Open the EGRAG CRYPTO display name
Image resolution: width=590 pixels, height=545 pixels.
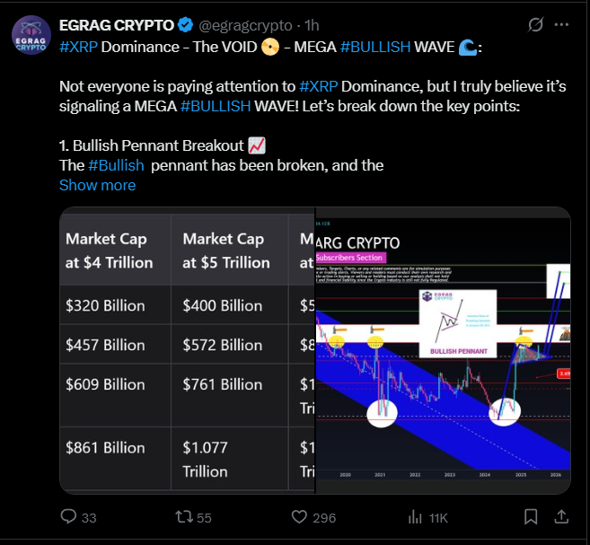117,25
